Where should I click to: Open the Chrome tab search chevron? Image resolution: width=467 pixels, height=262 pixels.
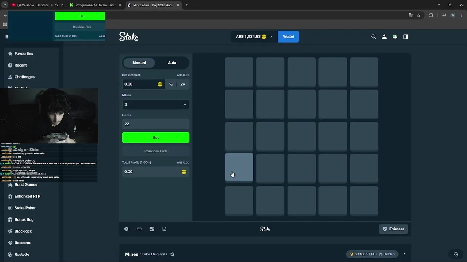pos(5,5)
